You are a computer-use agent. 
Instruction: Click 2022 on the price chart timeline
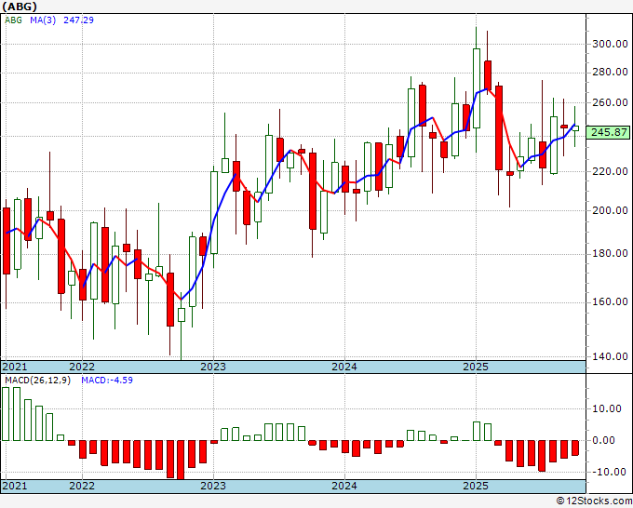82,367
